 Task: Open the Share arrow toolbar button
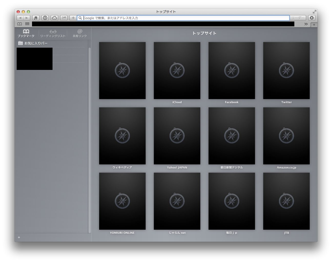(64, 18)
